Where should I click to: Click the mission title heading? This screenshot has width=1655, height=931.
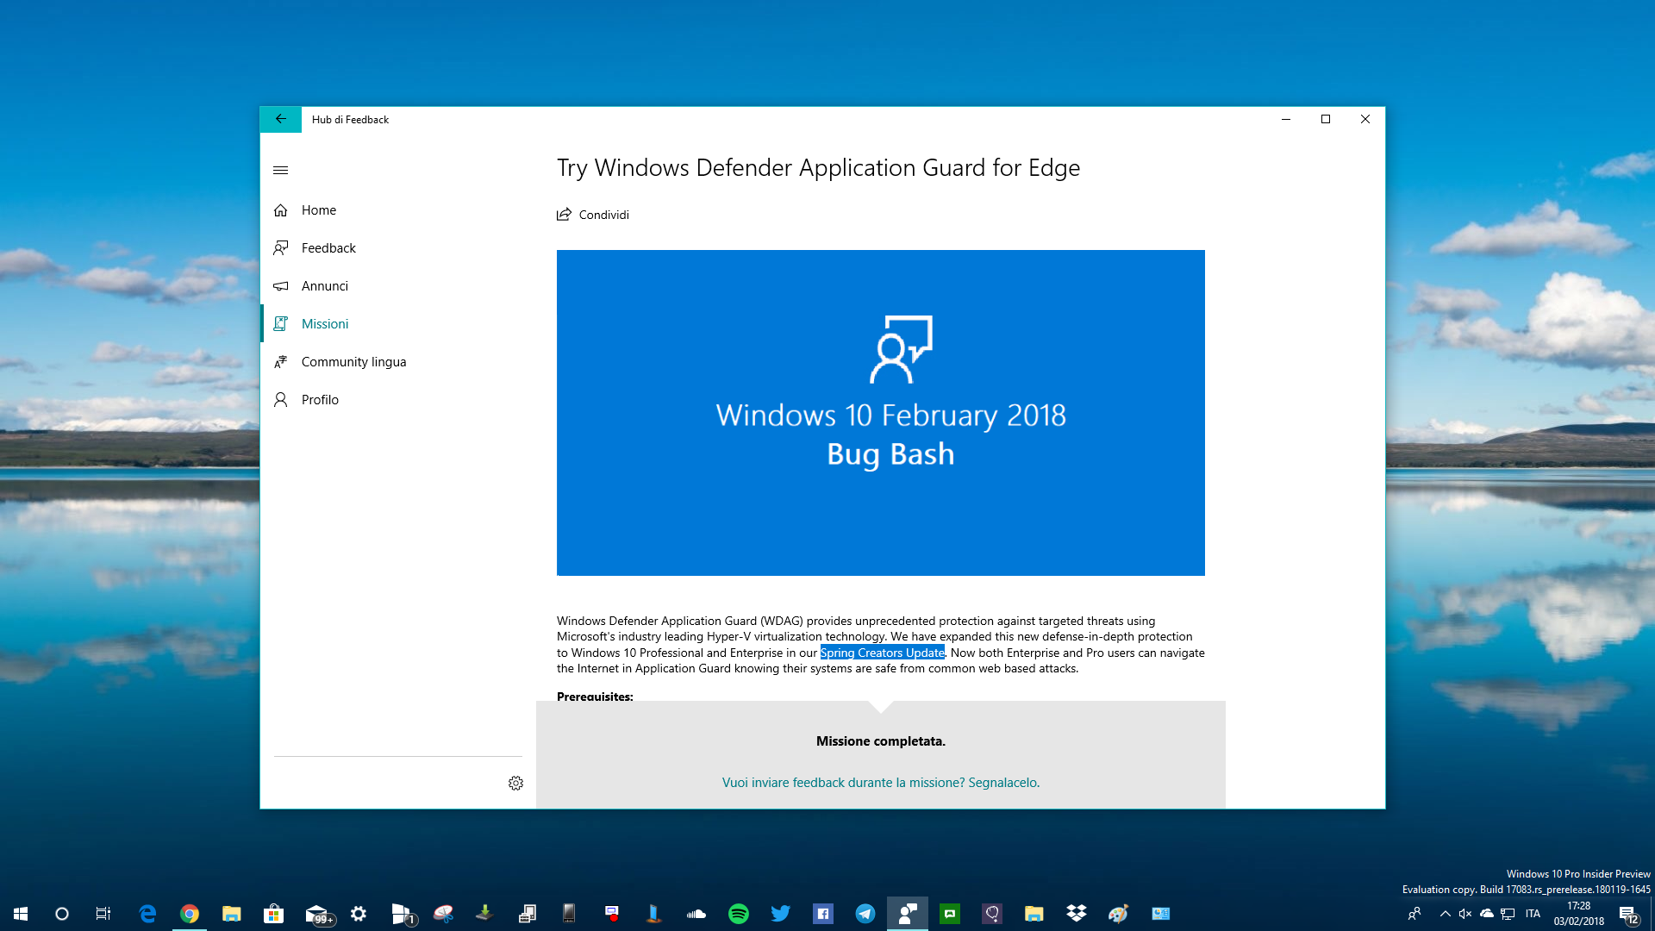[818, 167]
